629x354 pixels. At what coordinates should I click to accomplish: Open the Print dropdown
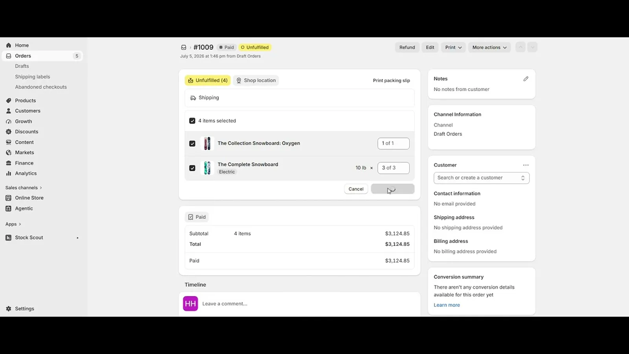point(453,47)
